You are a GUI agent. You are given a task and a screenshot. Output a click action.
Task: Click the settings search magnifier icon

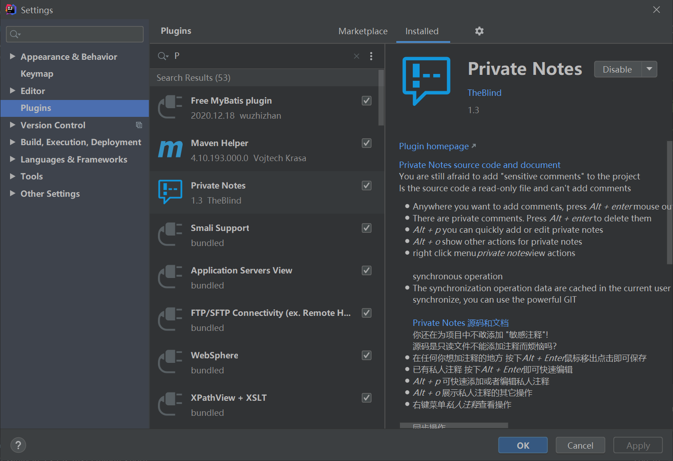[x=15, y=34]
